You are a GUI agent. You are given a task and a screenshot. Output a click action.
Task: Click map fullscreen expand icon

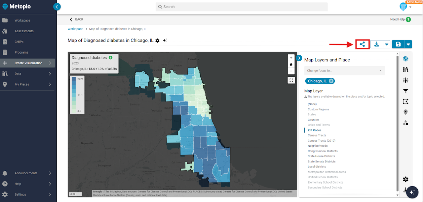tap(291, 80)
